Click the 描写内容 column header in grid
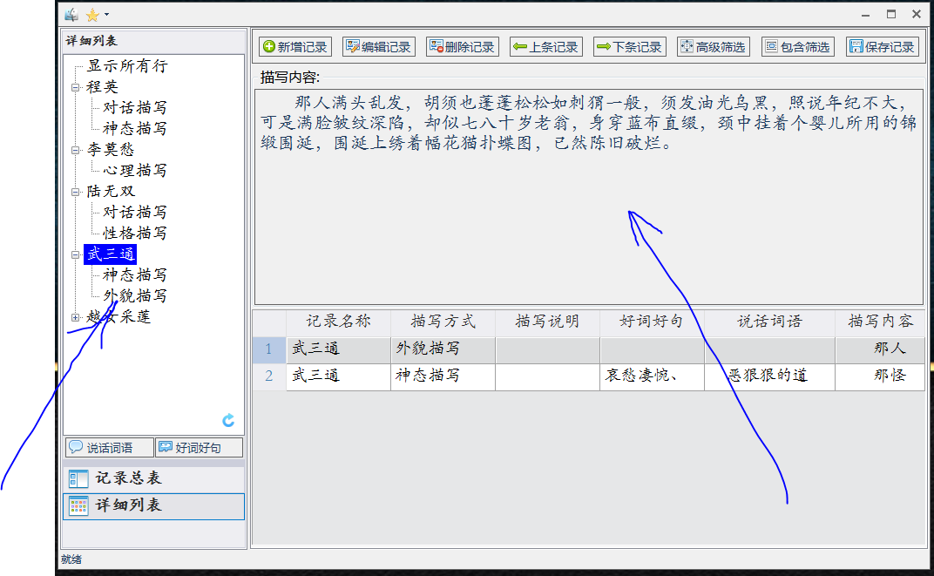This screenshot has height=576, width=934. [x=880, y=322]
